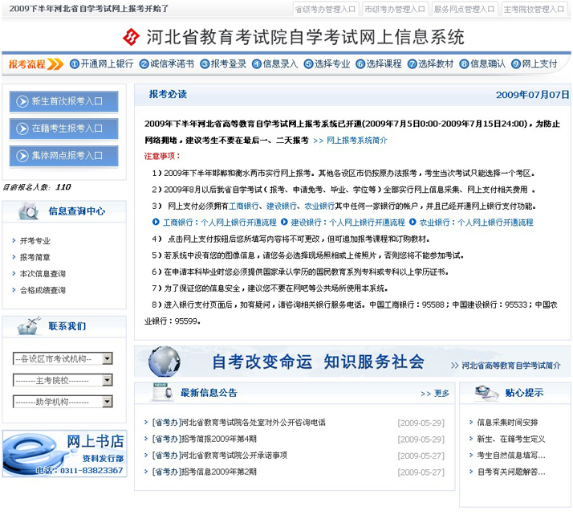The width and height of the screenshot is (573, 515).
Task: Click the 新生首次报考入口 button
Action: coord(64,102)
